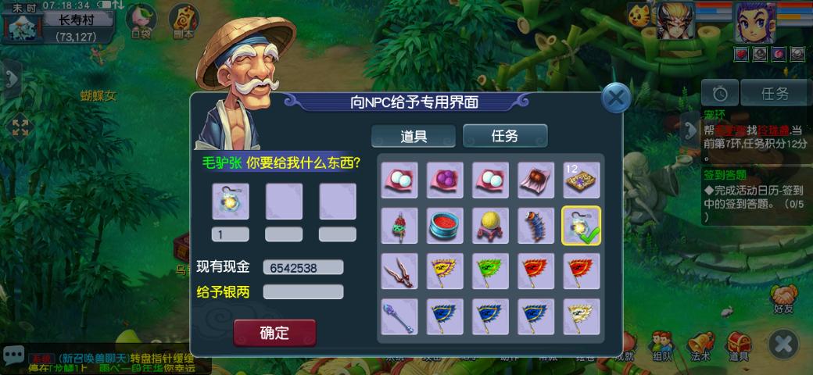
Task: Open the 组队 team icon
Action: [661, 345]
